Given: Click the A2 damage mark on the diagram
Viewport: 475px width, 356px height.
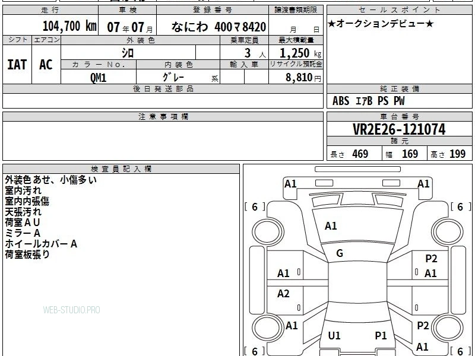Looking at the screenshot, I should 283,293.
